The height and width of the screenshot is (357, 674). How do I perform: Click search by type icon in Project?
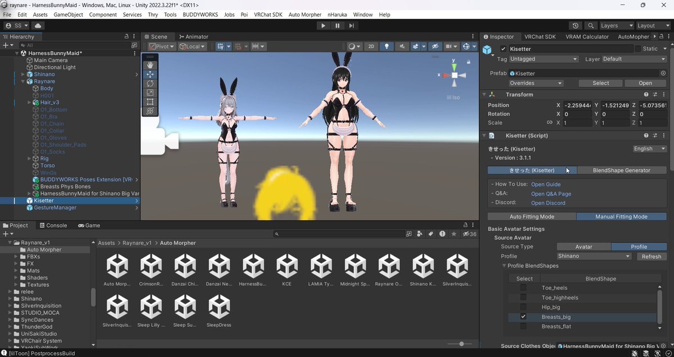point(420,234)
